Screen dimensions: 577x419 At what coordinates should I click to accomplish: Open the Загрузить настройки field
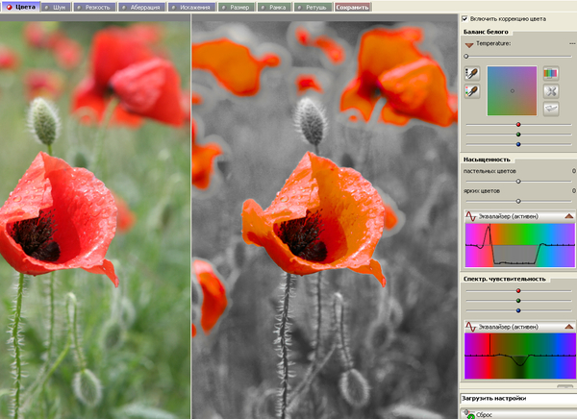click(x=518, y=399)
